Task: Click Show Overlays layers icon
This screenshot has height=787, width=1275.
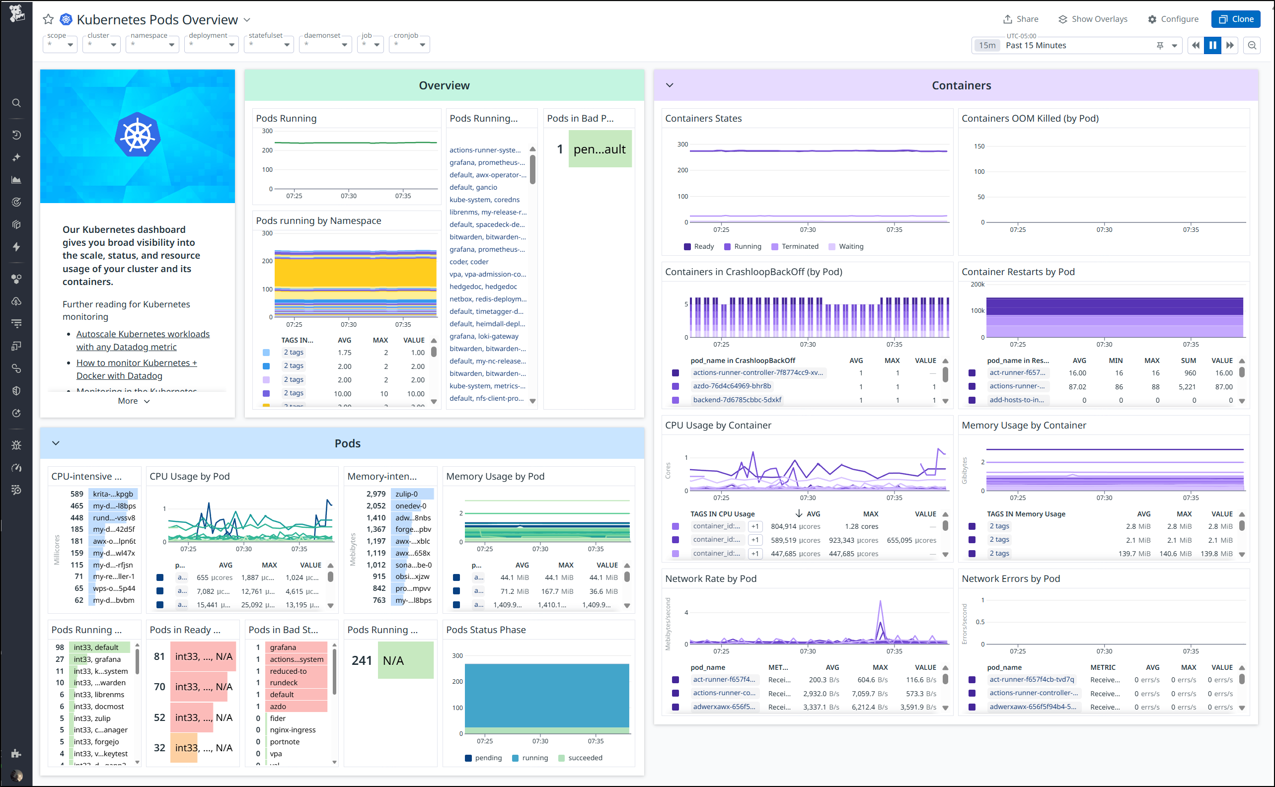Action: [1062, 19]
